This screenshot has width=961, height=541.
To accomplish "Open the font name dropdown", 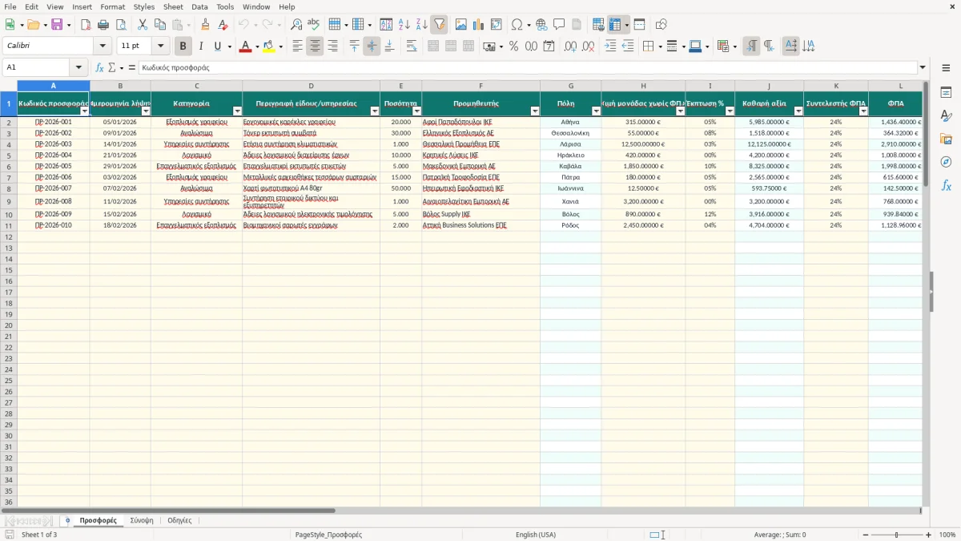I will 103,46.
